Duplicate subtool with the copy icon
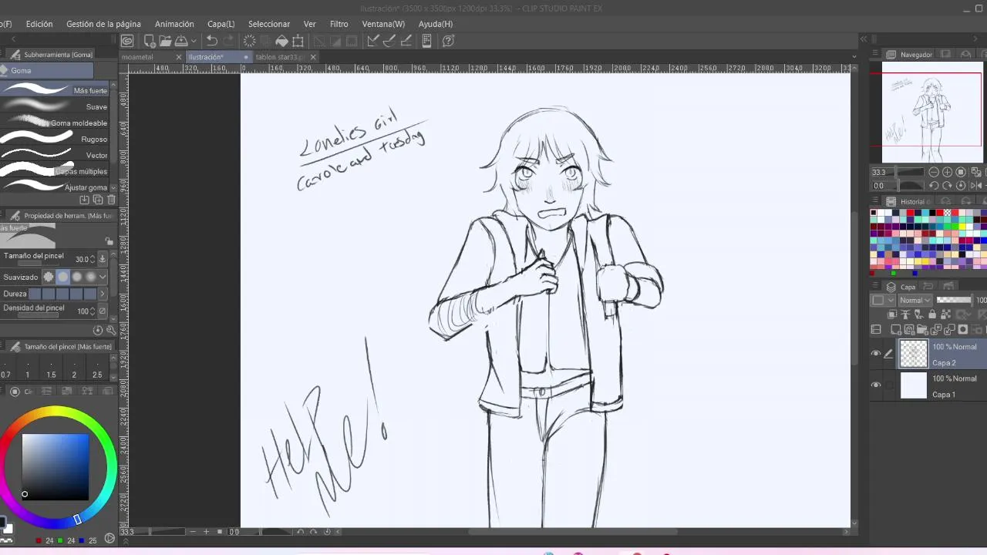This screenshot has width=987, height=555. click(98, 200)
